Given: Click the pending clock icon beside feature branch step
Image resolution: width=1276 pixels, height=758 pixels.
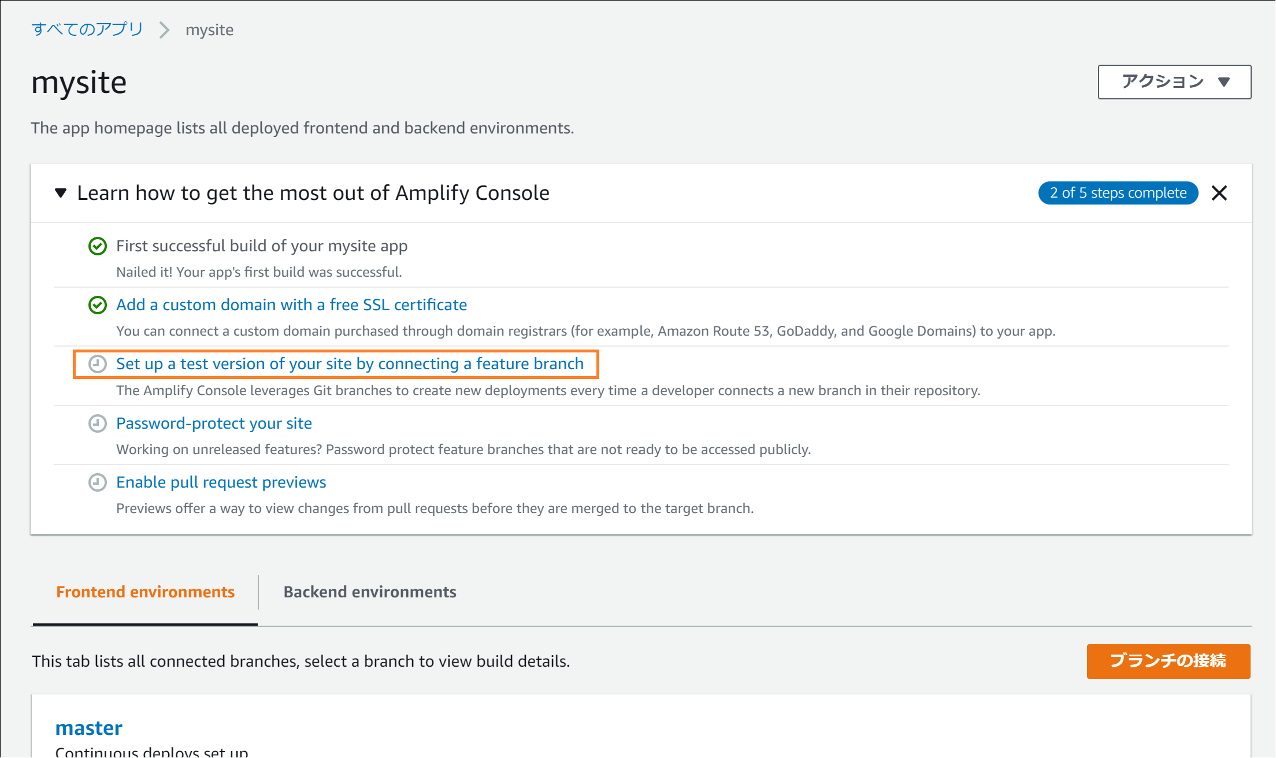Looking at the screenshot, I should 98,364.
